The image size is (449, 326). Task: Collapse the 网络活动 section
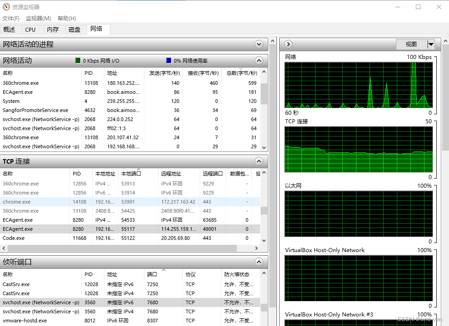(259, 61)
